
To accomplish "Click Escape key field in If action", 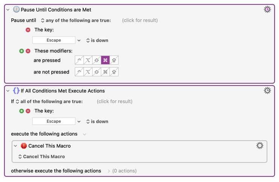I will 54,122.
